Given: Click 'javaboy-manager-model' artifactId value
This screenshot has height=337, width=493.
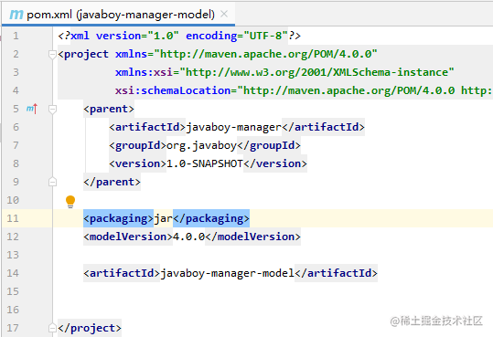Looking at the screenshot, I should [228, 273].
